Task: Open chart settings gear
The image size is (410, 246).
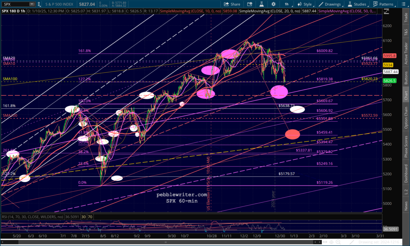Action: click(273, 4)
